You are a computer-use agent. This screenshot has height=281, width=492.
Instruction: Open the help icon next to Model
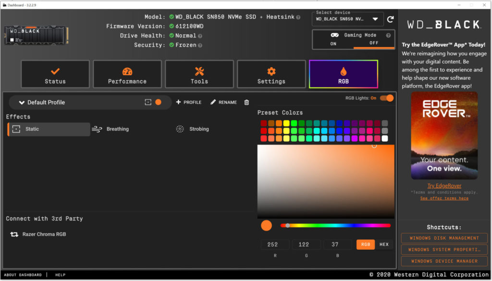click(x=298, y=17)
